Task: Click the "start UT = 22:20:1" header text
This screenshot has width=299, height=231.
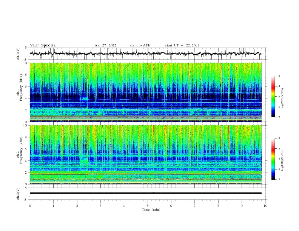Action: [x=182, y=45]
